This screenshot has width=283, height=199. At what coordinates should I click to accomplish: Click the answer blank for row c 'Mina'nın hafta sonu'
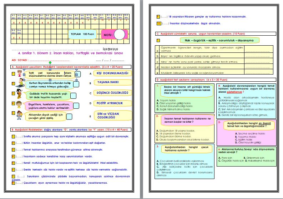259,61
